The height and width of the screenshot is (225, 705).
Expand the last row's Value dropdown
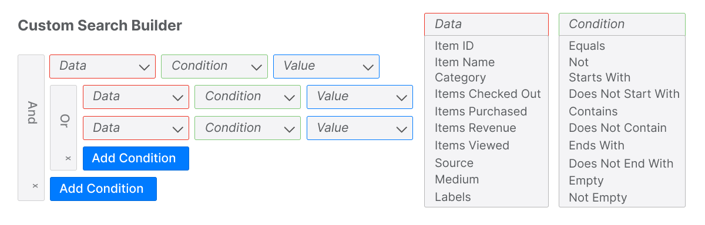[x=360, y=128]
